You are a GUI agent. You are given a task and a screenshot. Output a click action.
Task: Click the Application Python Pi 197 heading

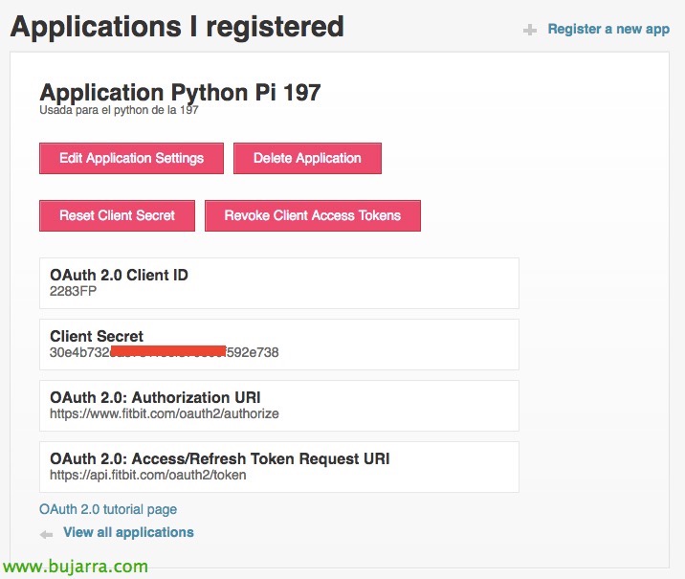tap(180, 93)
